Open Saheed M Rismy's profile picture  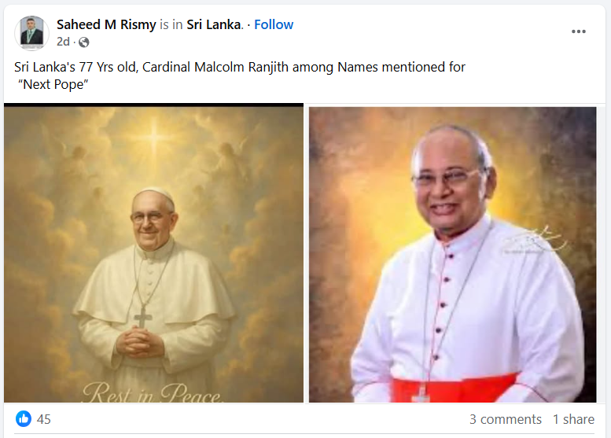(32, 33)
